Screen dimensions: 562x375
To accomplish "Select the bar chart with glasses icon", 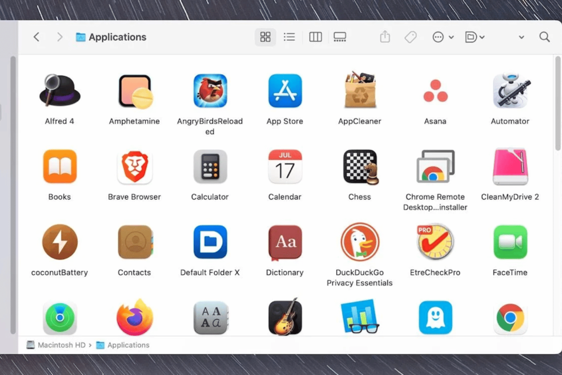I will point(360,316).
